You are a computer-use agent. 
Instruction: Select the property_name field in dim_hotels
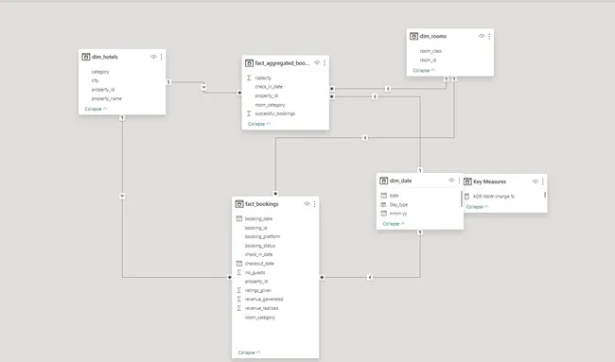(x=106, y=98)
